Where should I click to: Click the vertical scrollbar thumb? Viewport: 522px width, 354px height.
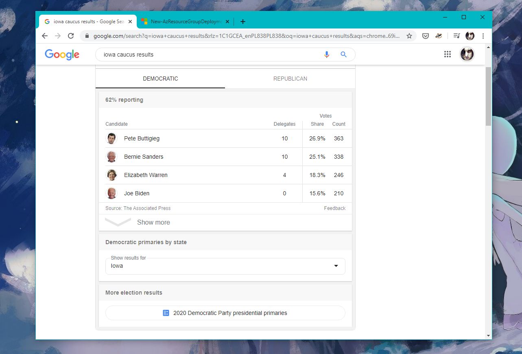coord(488,96)
